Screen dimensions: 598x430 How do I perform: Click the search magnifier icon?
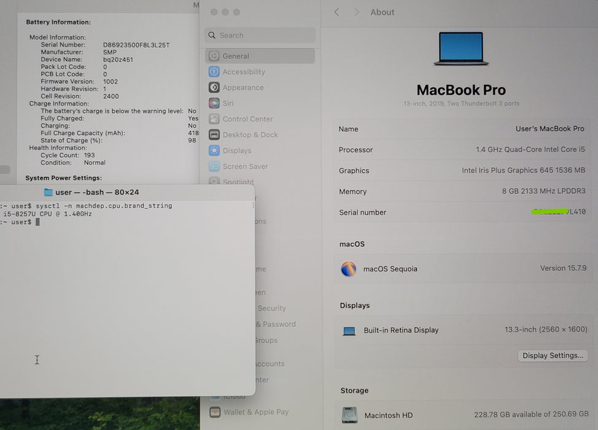click(212, 35)
